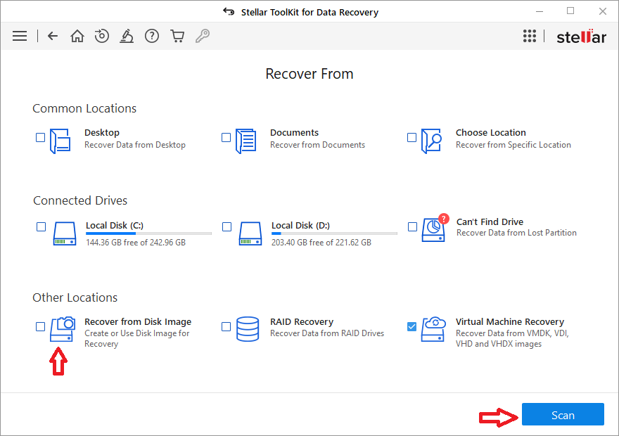Select the Local Disk (C:) checkbox
The height and width of the screenshot is (436, 619).
pos(41,227)
